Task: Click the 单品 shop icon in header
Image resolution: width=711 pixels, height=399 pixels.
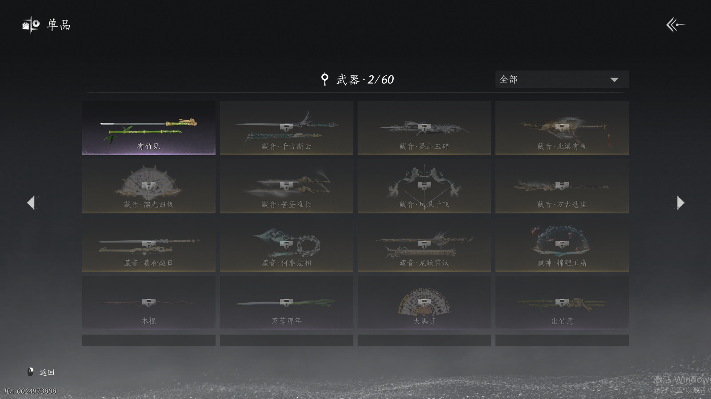Action: click(31, 25)
